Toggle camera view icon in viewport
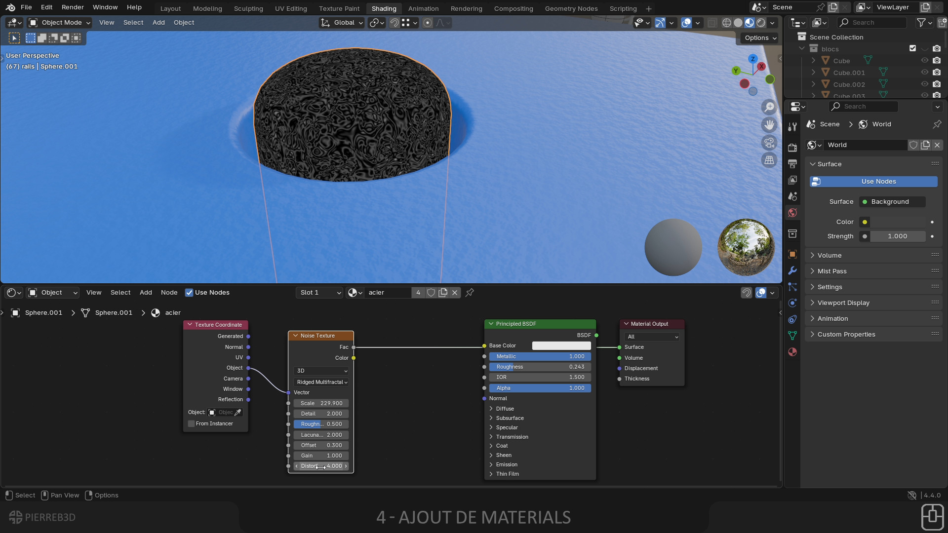948x533 pixels. pos(769,143)
